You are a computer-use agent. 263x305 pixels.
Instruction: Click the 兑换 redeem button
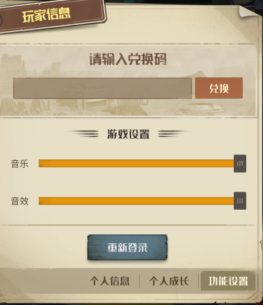click(219, 88)
